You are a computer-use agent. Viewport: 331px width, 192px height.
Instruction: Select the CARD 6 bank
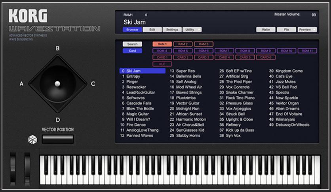[x=266, y=57]
